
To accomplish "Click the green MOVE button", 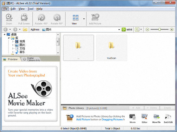I will click(127, 30).
